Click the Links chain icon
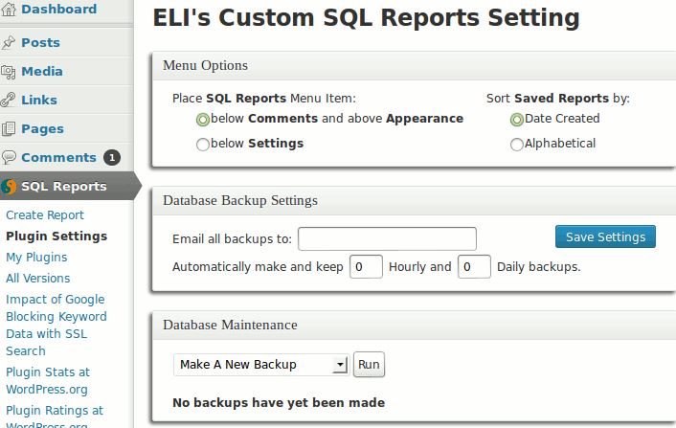 (9, 100)
